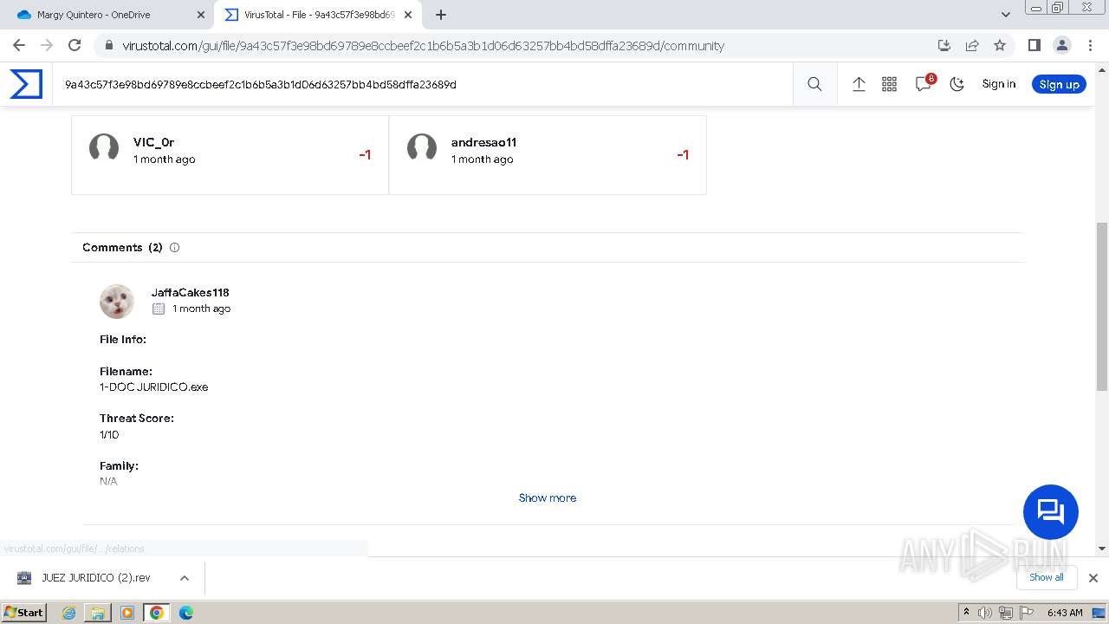Click andresao11 user avatar

(422, 148)
